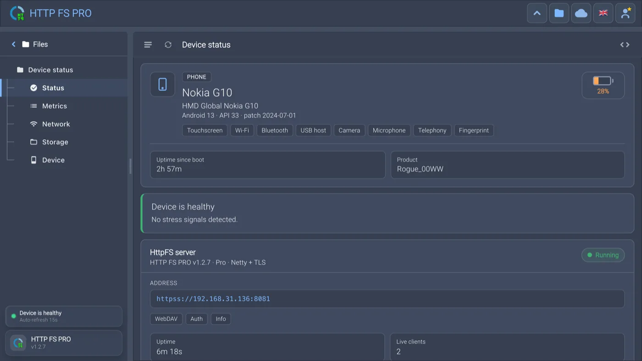Open the user account icon with star
Viewport: 642px width, 361px height.
point(625,13)
